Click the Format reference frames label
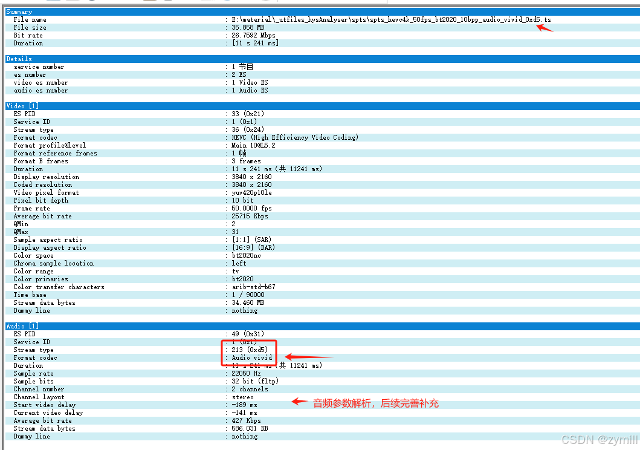 [55, 153]
